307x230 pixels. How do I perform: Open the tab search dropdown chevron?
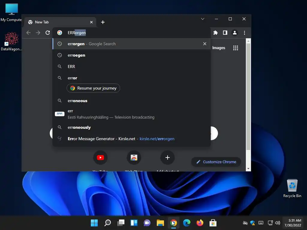point(203,19)
